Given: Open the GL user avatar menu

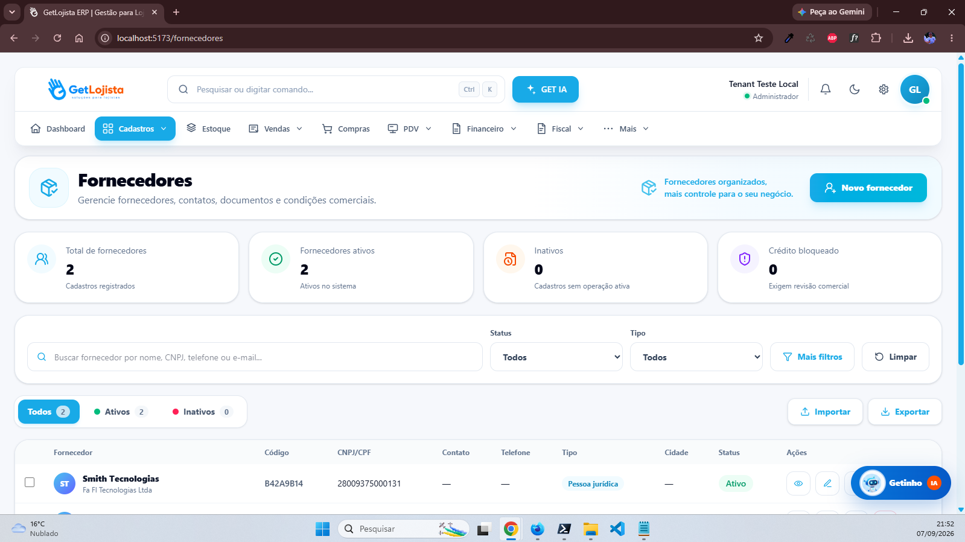Looking at the screenshot, I should (915, 89).
